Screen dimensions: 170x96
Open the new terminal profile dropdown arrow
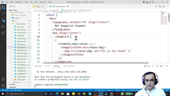point(155,66)
